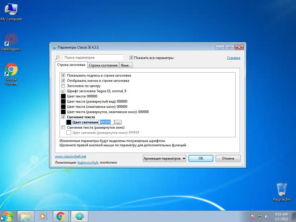Disable Свечение текста checkbox
Viewport: 296px width, 222px height.
(x=63, y=117)
